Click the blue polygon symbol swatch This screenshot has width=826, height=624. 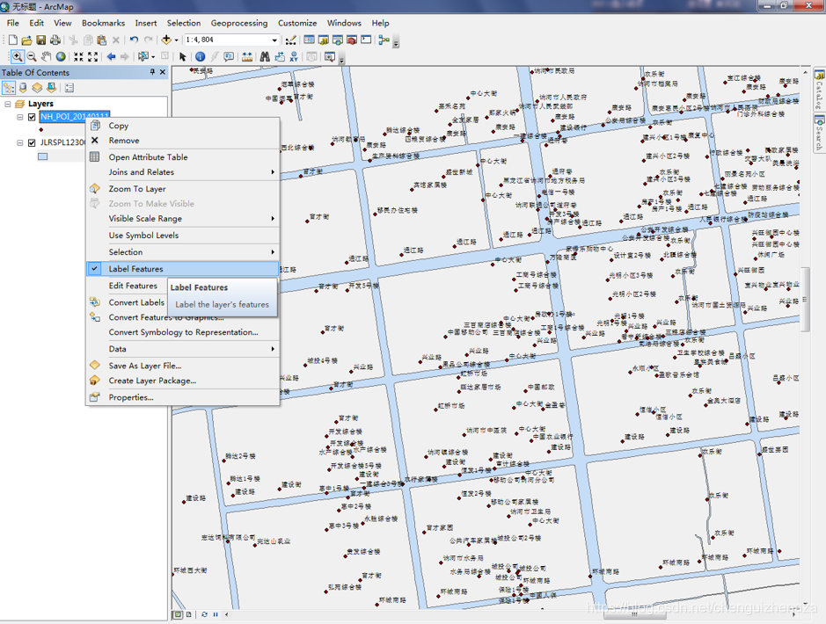(43, 156)
